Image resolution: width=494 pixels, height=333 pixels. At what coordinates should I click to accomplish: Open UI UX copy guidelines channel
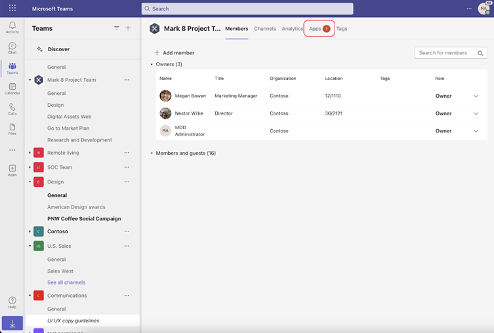[x=83, y=321]
